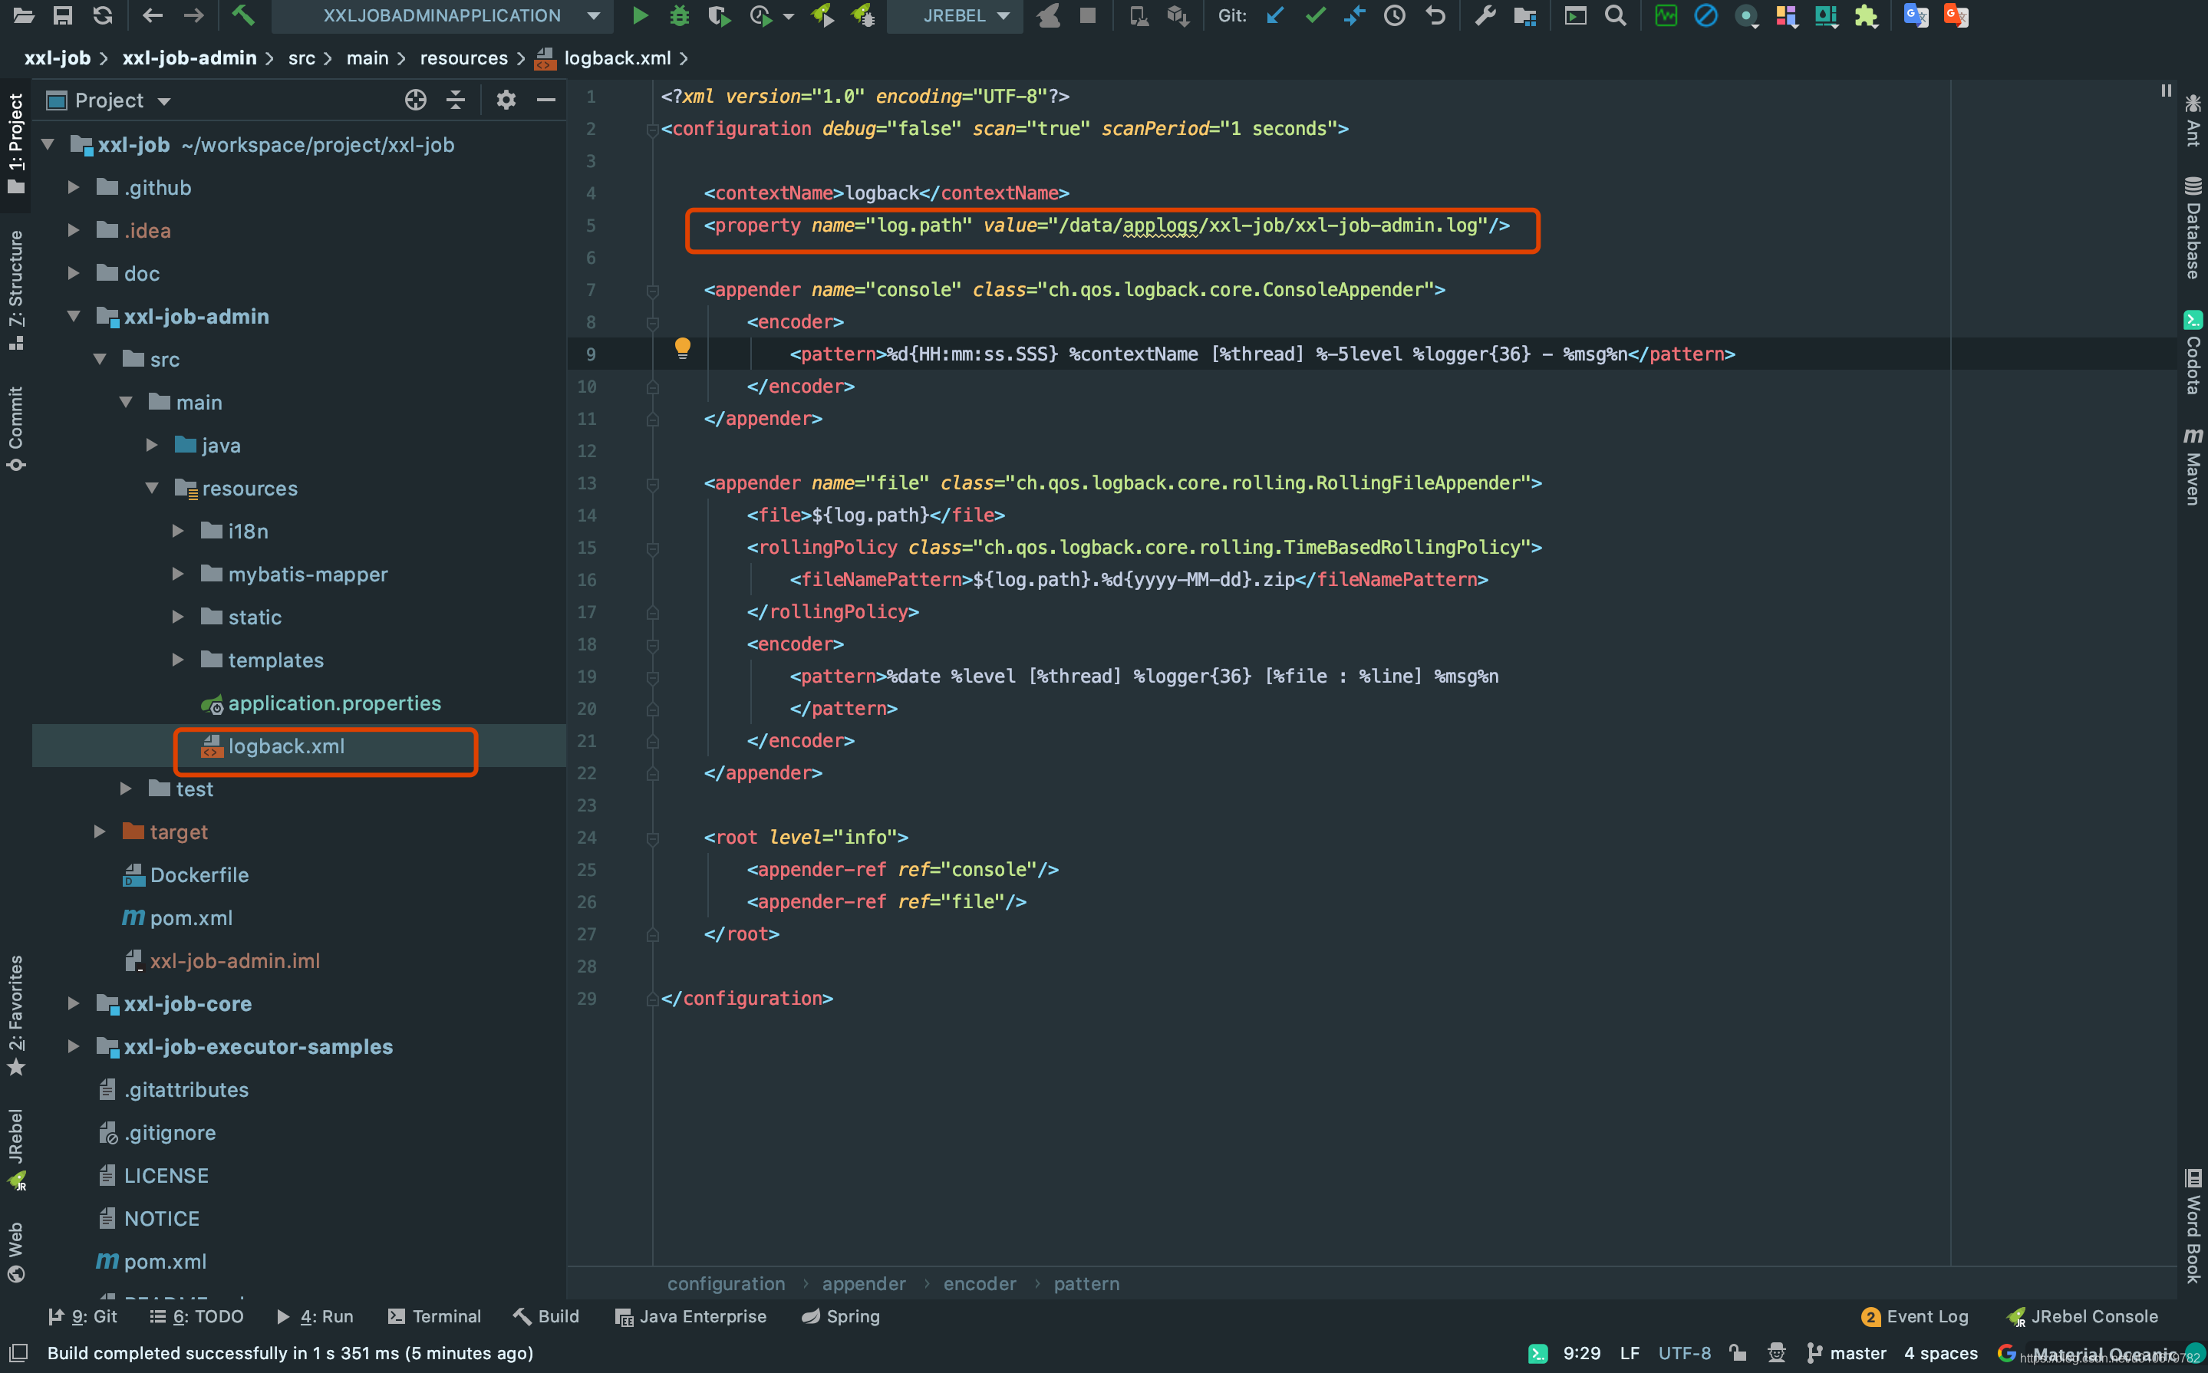
Task: Open the 9: Git tool window
Action: [x=83, y=1317]
